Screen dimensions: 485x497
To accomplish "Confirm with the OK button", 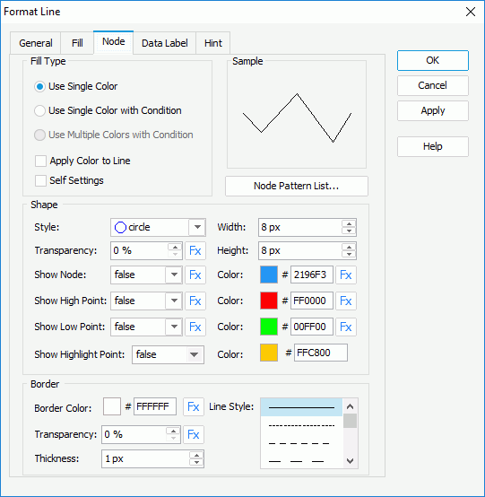I will (433, 60).
